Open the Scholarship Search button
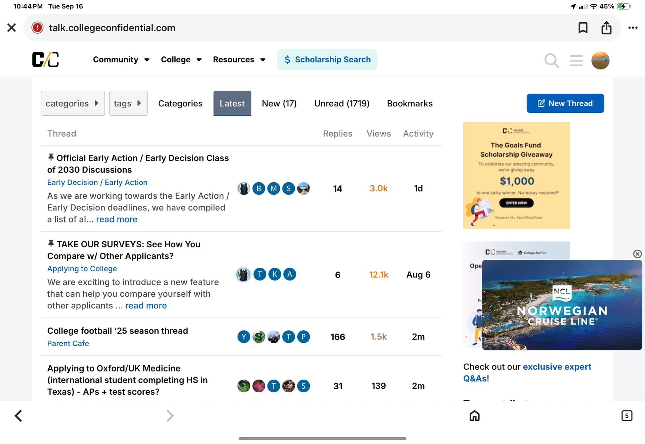 click(x=327, y=59)
